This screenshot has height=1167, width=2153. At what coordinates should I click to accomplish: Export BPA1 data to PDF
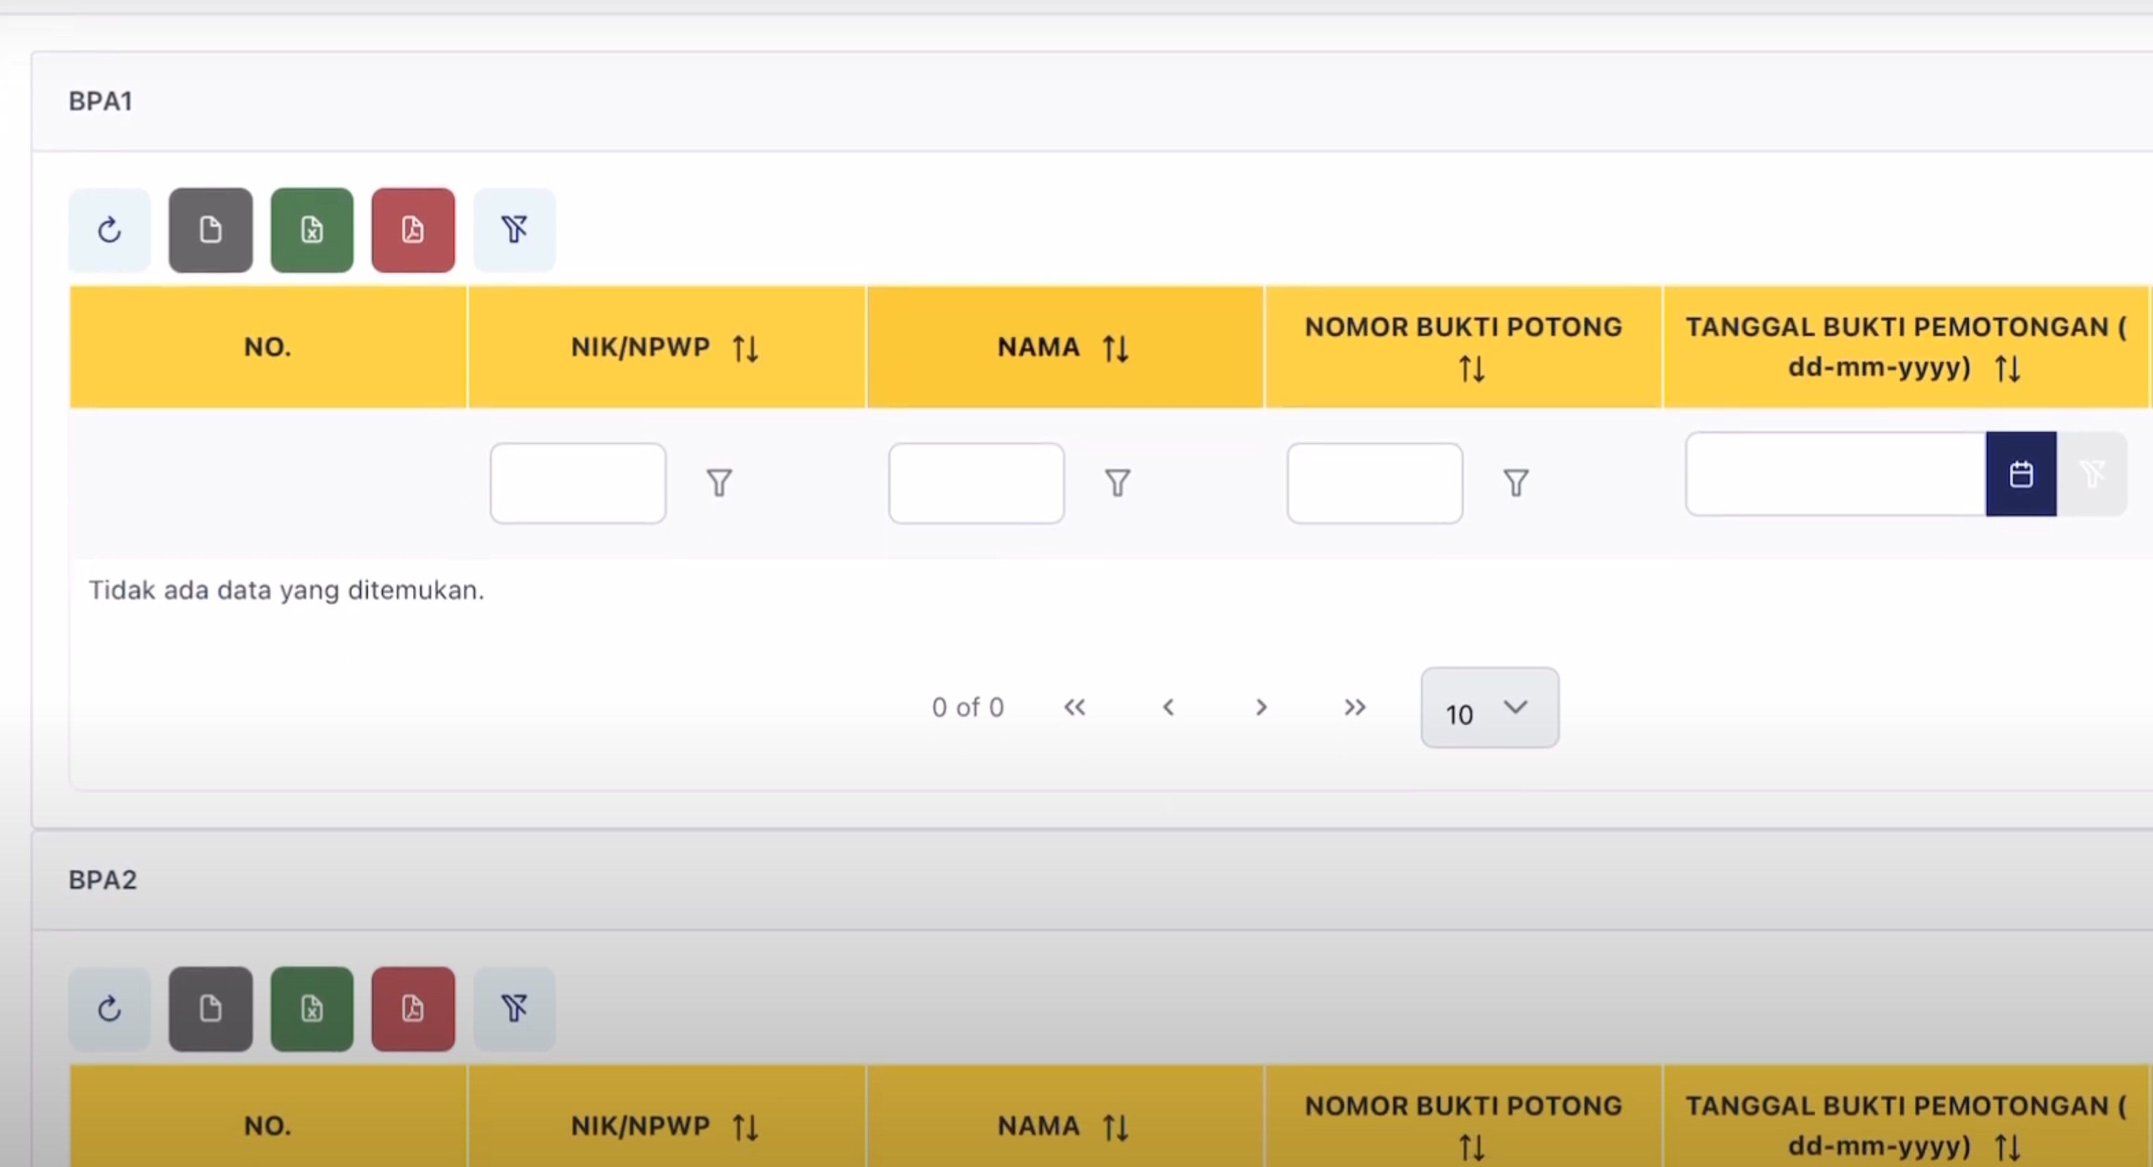coord(413,230)
